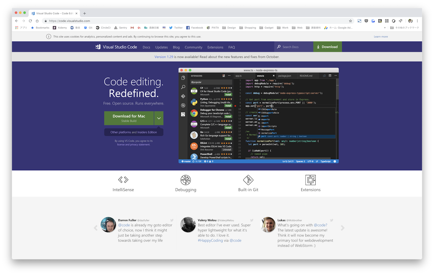Click the green Download button in navbar
This screenshot has height=275, width=434.
pos(328,47)
